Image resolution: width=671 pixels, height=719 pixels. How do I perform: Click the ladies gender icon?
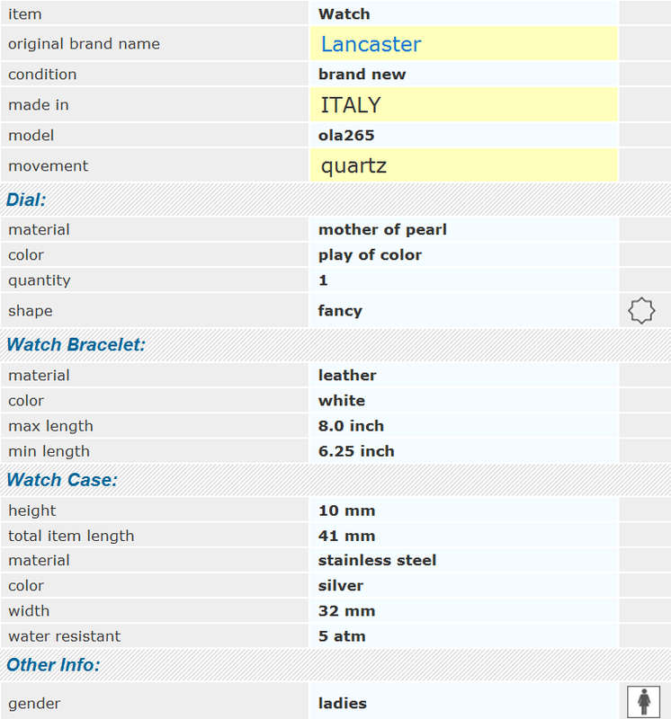[x=643, y=702]
